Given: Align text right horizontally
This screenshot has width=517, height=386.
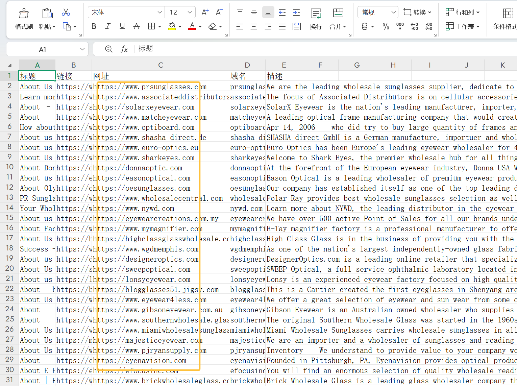Looking at the screenshot, I should (x=268, y=26).
